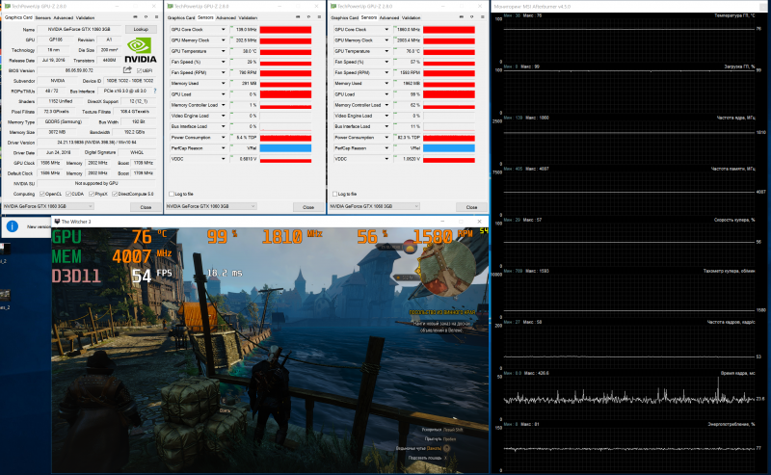Click GPU-Z title icon of Graphics Card window
771x475 pixels.
(x=7, y=7)
